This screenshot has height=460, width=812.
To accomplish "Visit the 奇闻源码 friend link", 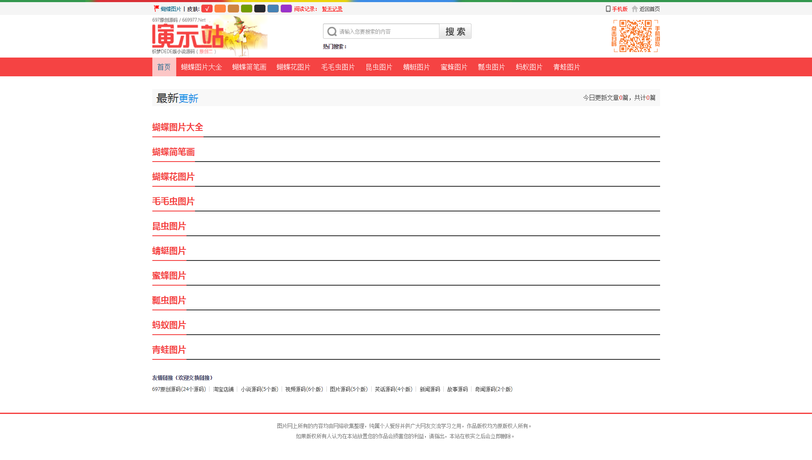I will click(x=494, y=389).
